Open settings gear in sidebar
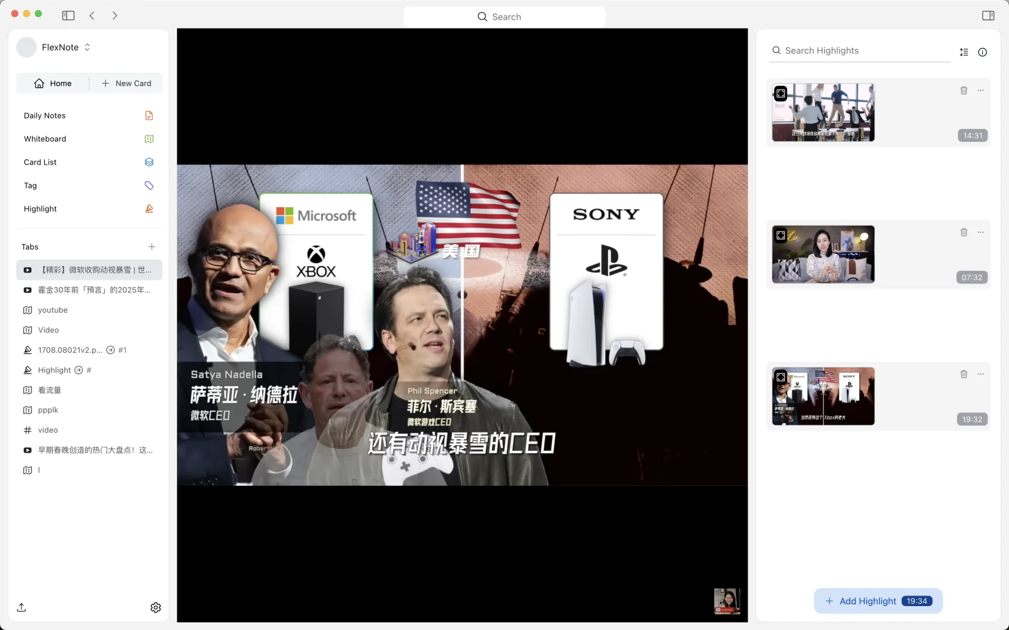 point(156,608)
